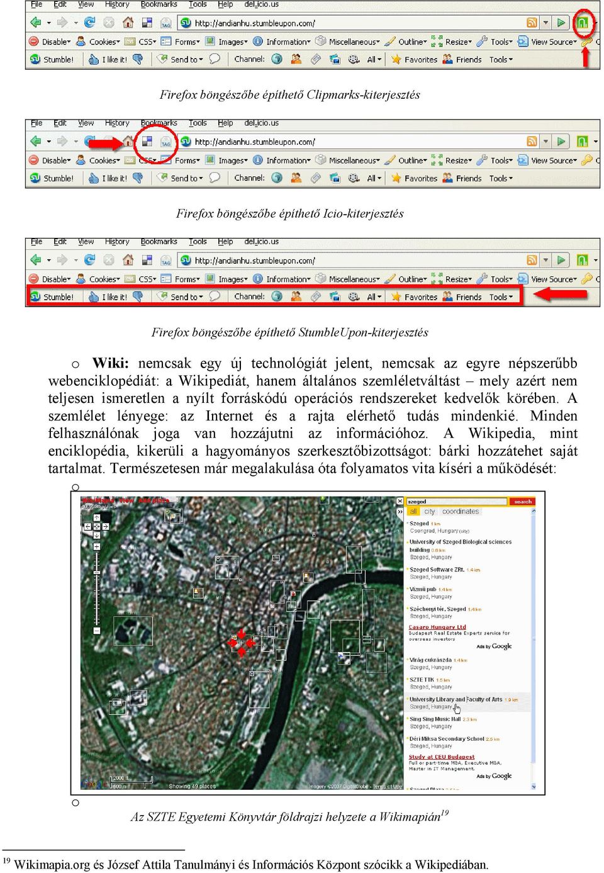Image resolution: width=604 pixels, height=873 pixels.
Task: Click the Stumble! button in the StumbleUpon screenshot
Action: point(52,296)
